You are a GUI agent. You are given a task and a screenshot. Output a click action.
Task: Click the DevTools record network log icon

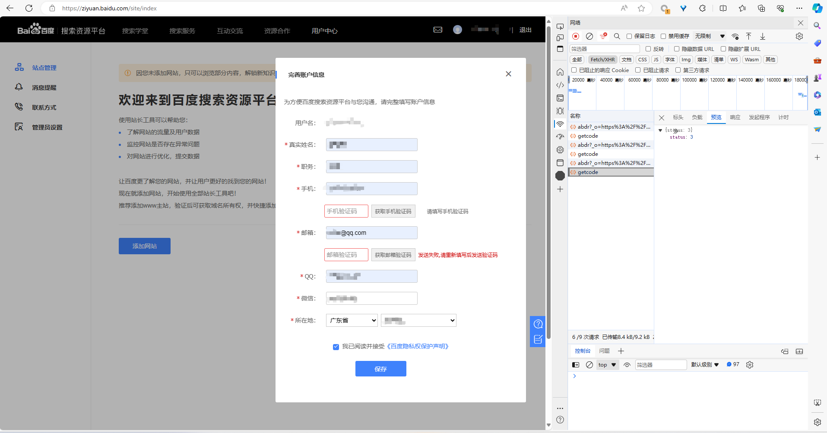point(576,36)
